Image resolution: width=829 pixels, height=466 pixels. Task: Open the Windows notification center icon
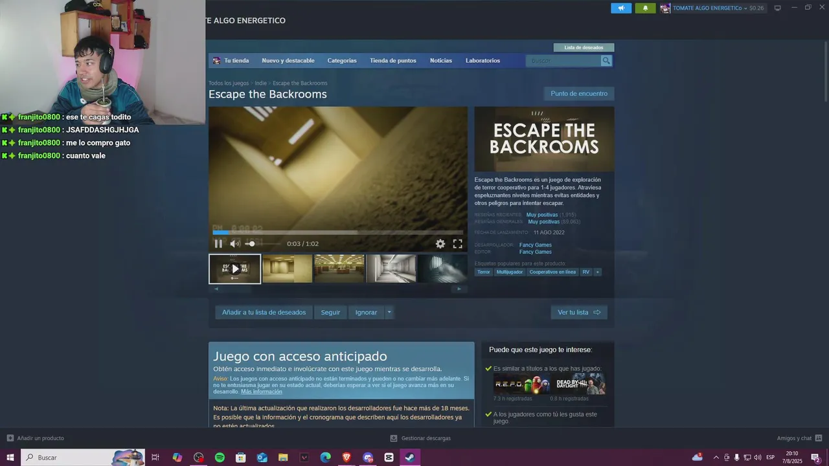click(815, 458)
